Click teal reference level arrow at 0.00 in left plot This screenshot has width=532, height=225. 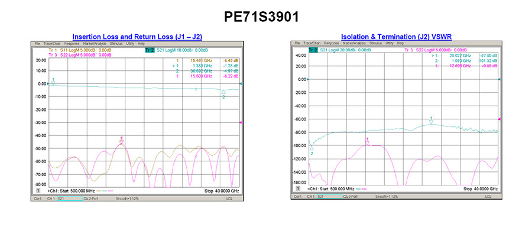pos(241,83)
